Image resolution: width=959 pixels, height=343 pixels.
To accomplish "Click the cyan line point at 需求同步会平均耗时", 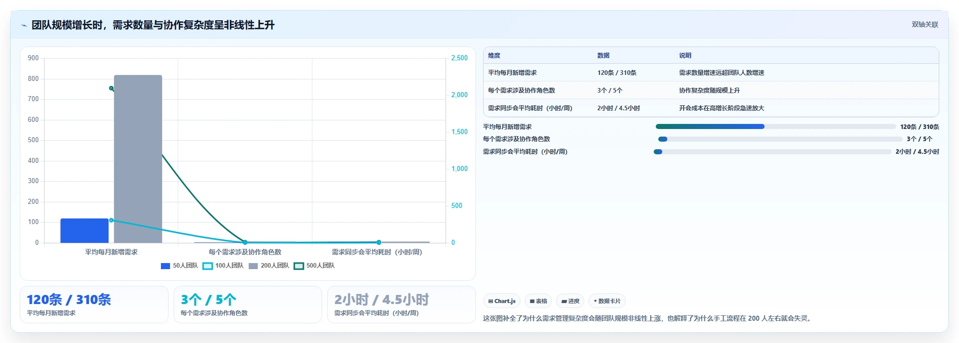I will [379, 242].
